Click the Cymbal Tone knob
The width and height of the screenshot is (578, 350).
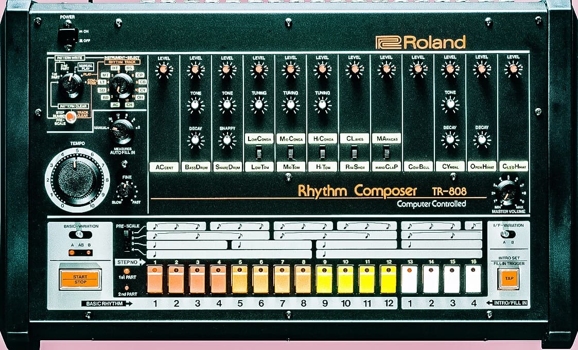[450, 104]
